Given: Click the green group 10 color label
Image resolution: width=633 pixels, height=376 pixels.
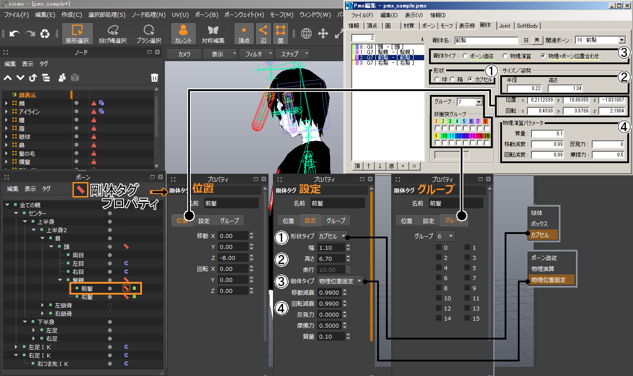Looking at the screenshot, I should pos(444,136).
